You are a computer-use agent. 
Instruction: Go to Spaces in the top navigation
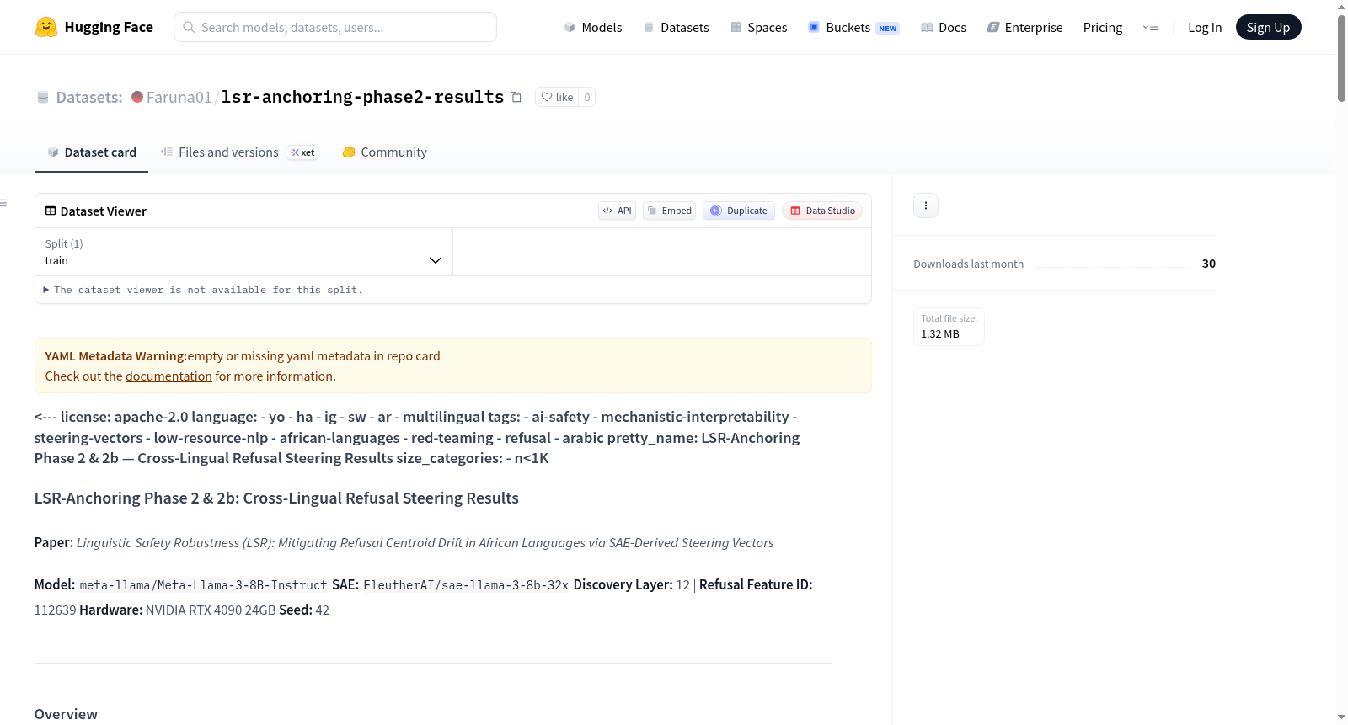(x=758, y=27)
